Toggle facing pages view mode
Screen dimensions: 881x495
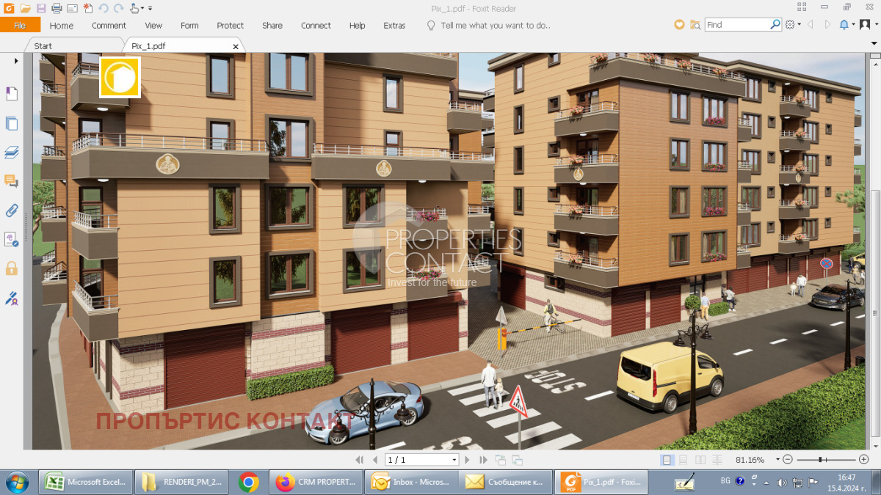pyautogui.click(x=700, y=460)
